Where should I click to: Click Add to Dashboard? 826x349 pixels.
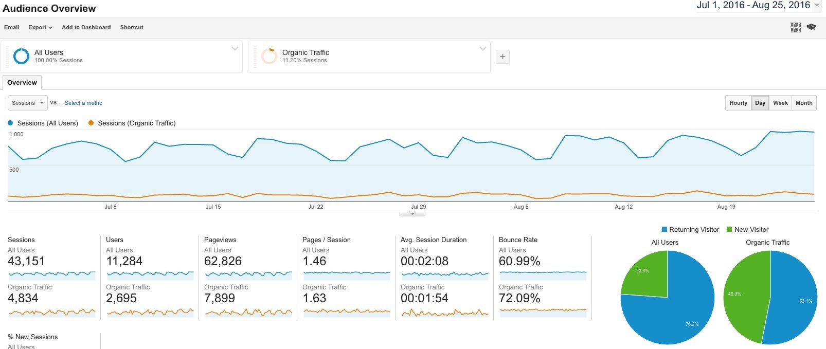click(86, 27)
